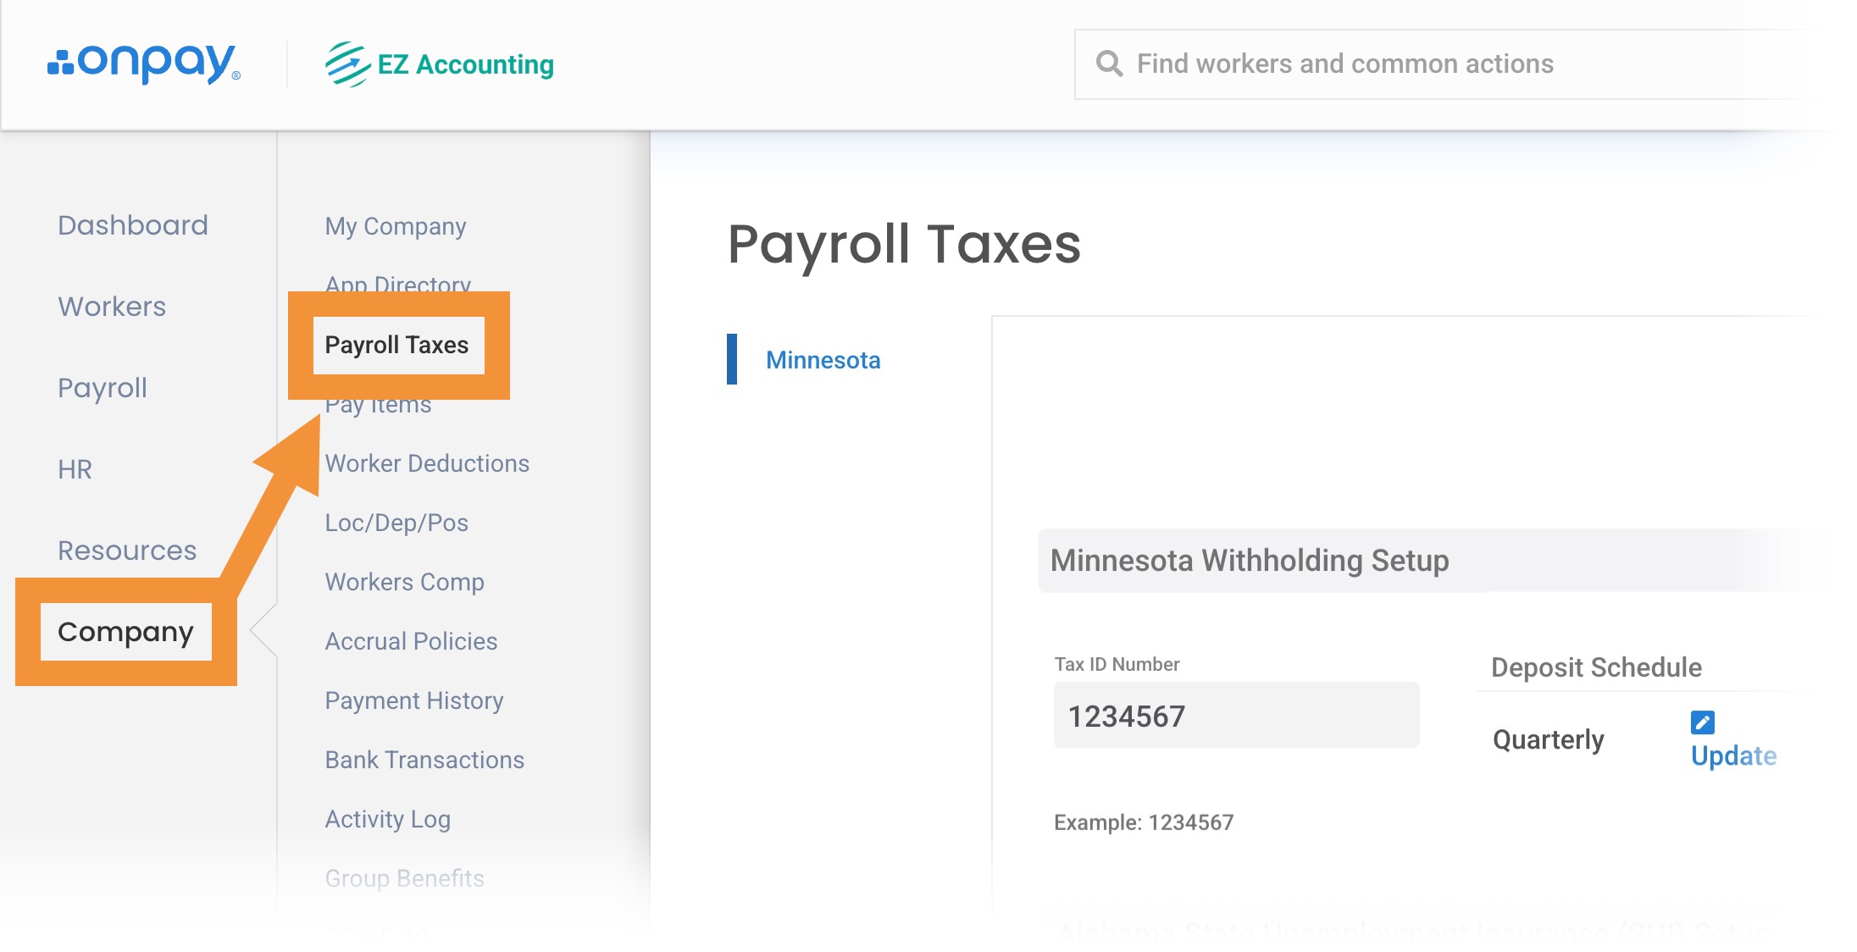The width and height of the screenshot is (1857, 952).
Task: Click the Update deposit schedule link
Action: [x=1733, y=755]
